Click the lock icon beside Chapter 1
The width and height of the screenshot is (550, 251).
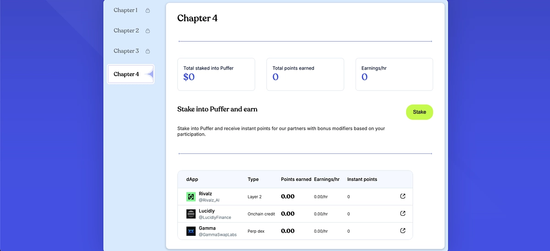(148, 11)
